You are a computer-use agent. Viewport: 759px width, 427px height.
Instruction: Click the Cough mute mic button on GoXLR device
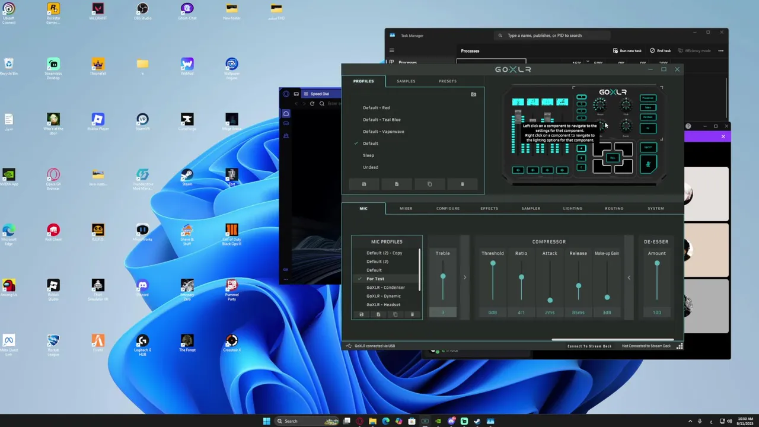(x=649, y=164)
